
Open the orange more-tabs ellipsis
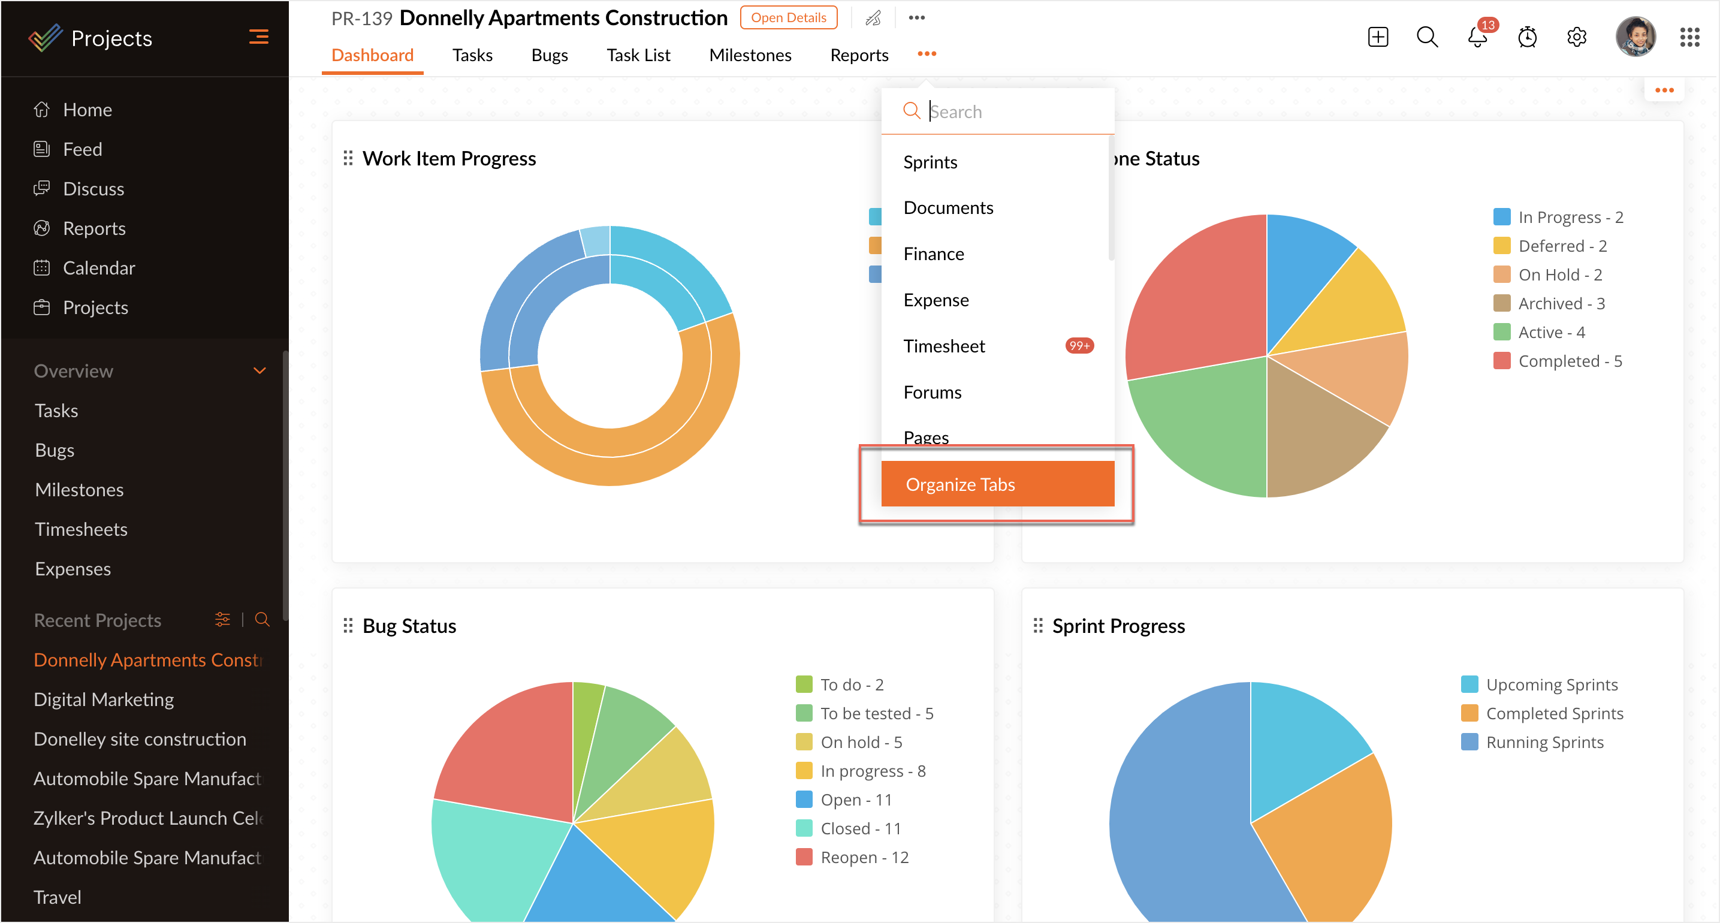click(x=927, y=54)
